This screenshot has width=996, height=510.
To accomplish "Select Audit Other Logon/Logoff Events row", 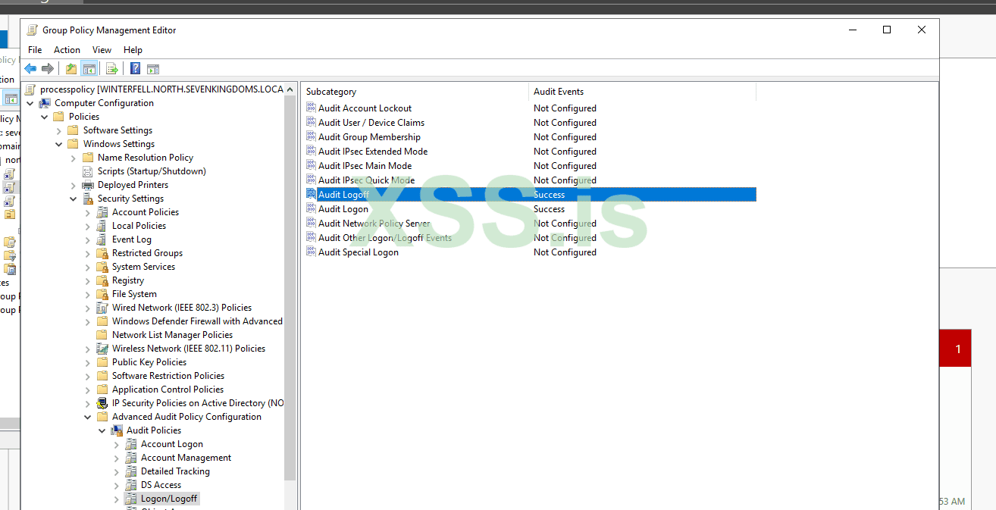I will [531, 238].
